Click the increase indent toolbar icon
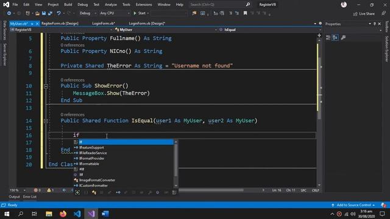 (x=222, y=13)
